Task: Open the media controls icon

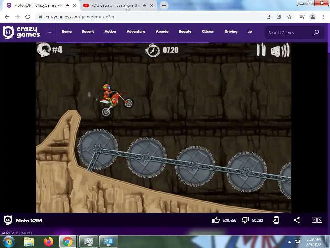Action: (302, 17)
